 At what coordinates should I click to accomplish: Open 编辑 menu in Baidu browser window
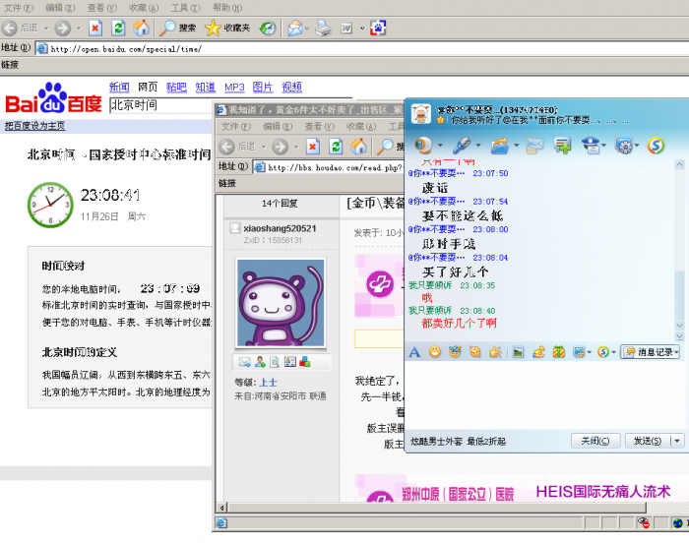point(60,8)
